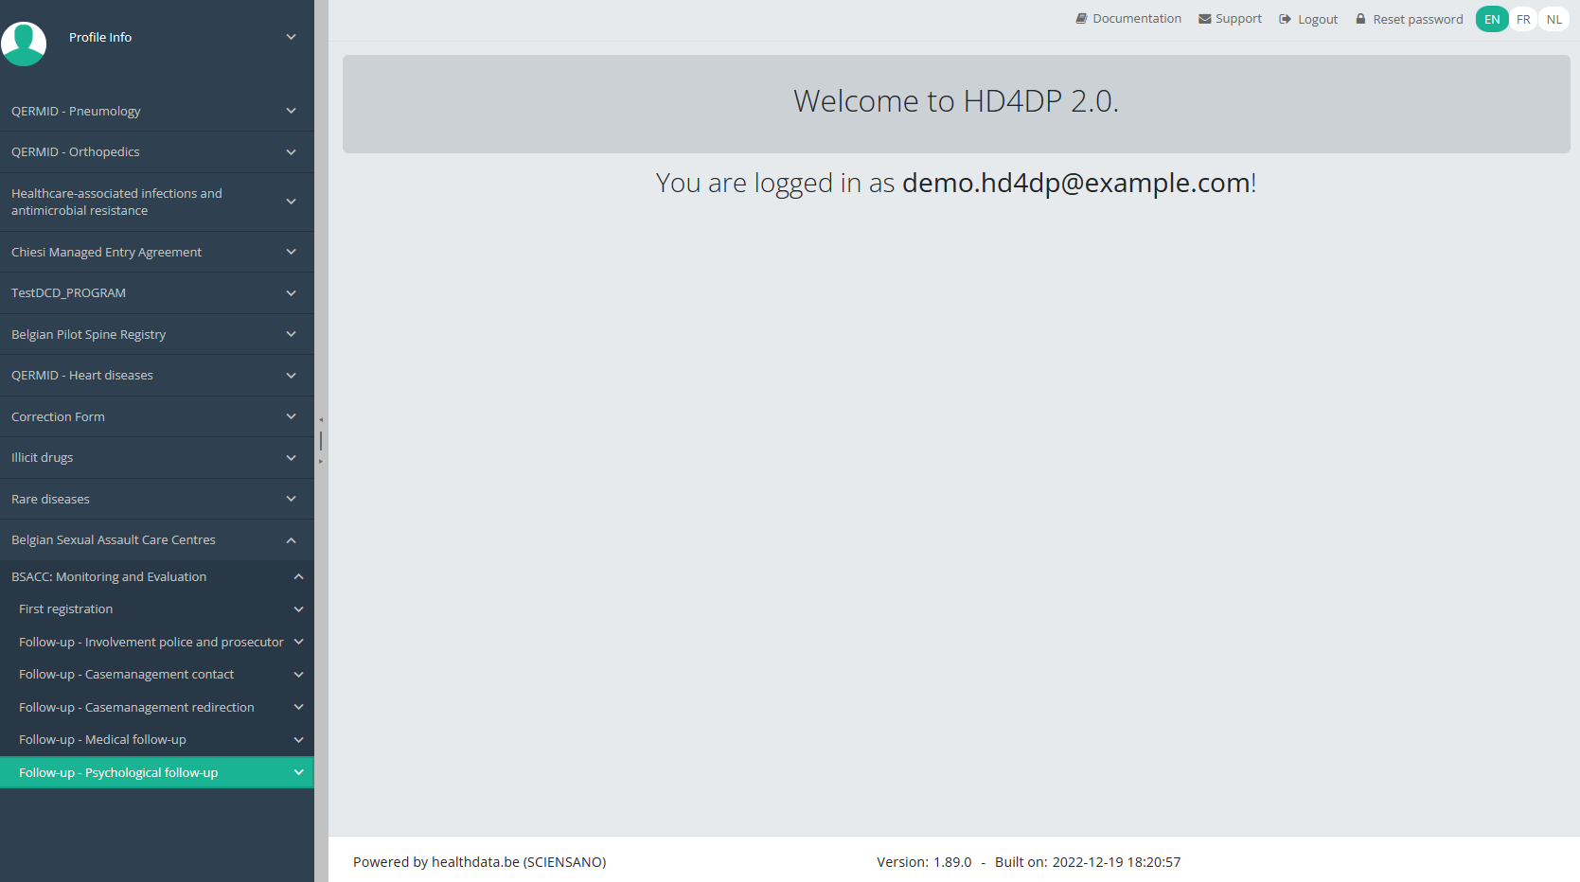Switch language to FR

click(x=1523, y=19)
